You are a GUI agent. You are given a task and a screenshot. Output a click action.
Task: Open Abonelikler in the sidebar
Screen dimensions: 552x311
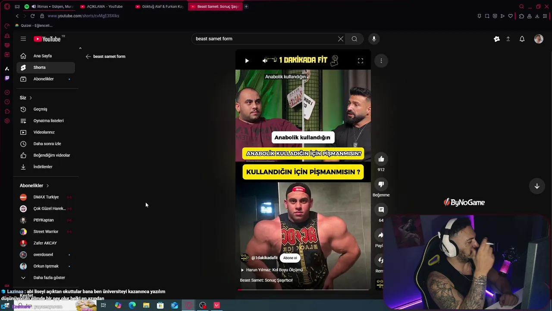46,79
